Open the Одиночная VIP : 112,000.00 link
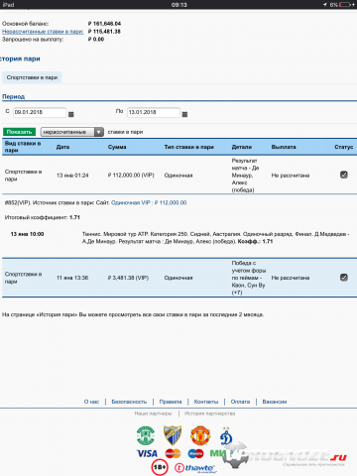Image resolution: width=357 pixels, height=476 pixels. pos(149,202)
